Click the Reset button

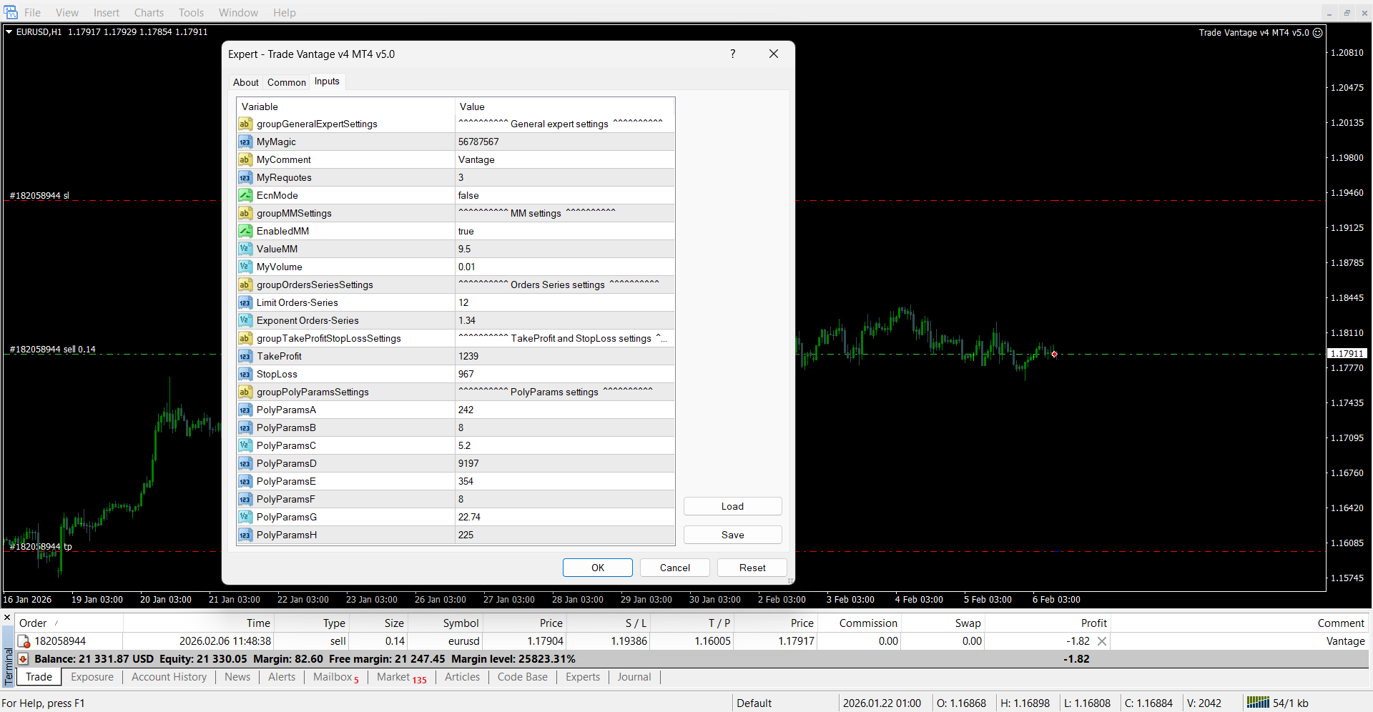click(752, 568)
